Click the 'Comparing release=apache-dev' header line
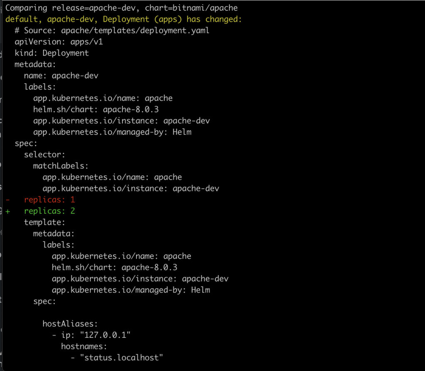 click(122, 8)
